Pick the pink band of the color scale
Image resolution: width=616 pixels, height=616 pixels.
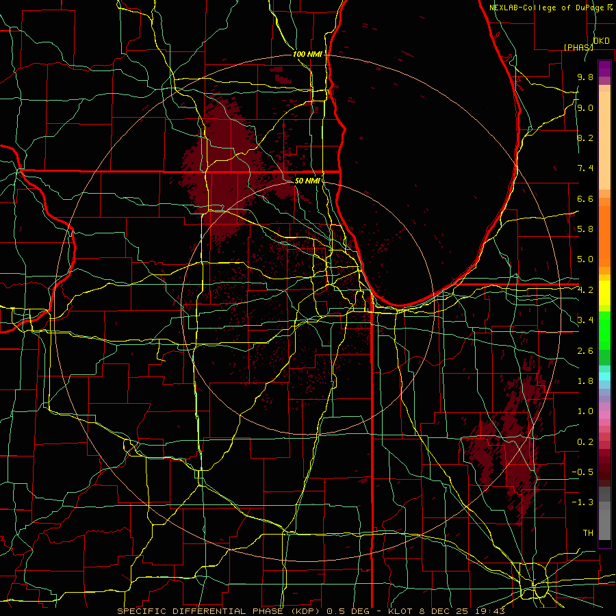[x=604, y=415]
